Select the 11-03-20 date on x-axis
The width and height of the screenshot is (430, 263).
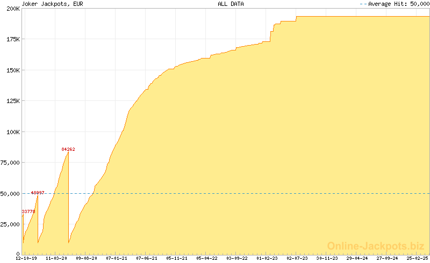[x=56, y=258]
